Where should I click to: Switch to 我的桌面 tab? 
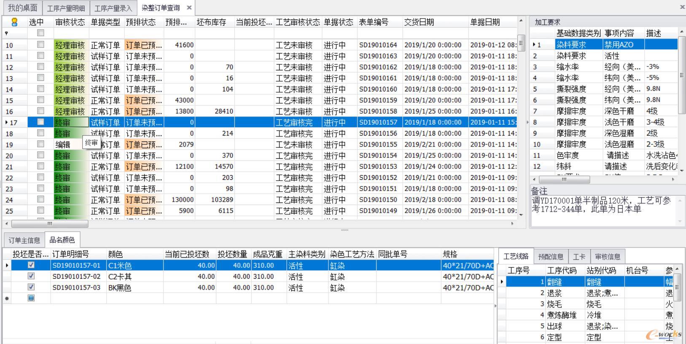[22, 8]
